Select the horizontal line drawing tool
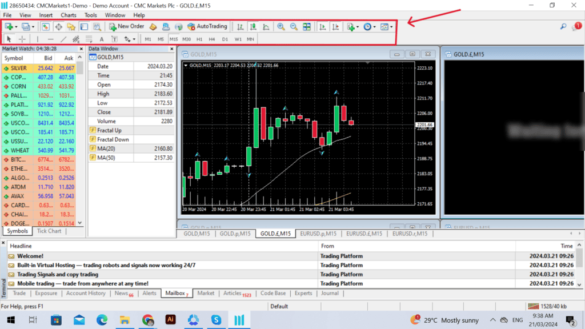Screen dimensions: 585x329 (x=50, y=39)
